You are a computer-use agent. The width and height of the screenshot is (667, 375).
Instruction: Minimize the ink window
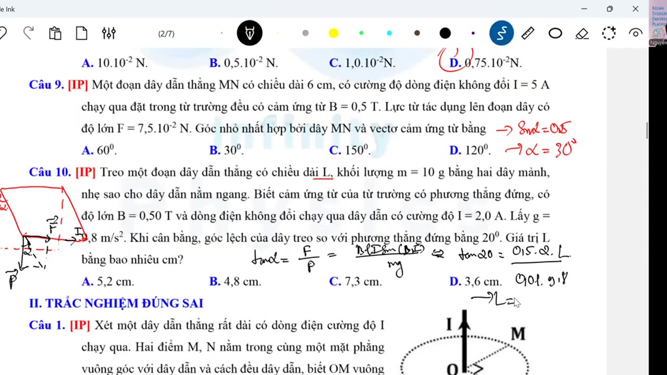point(584,9)
